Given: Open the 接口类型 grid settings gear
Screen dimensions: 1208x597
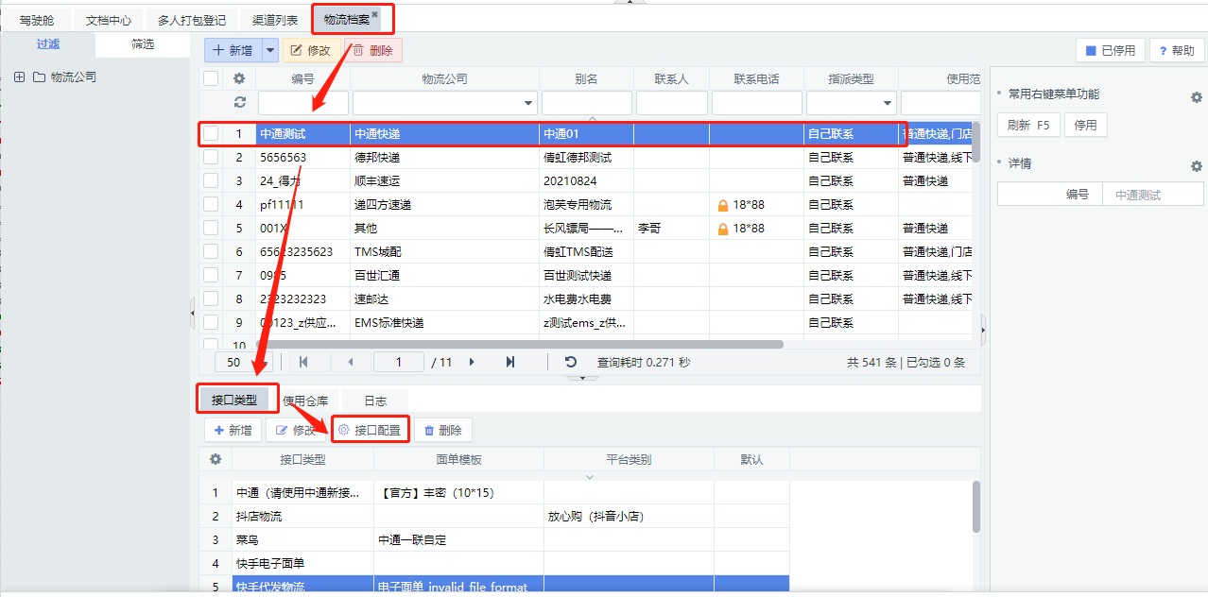Looking at the screenshot, I should pyautogui.click(x=216, y=459).
